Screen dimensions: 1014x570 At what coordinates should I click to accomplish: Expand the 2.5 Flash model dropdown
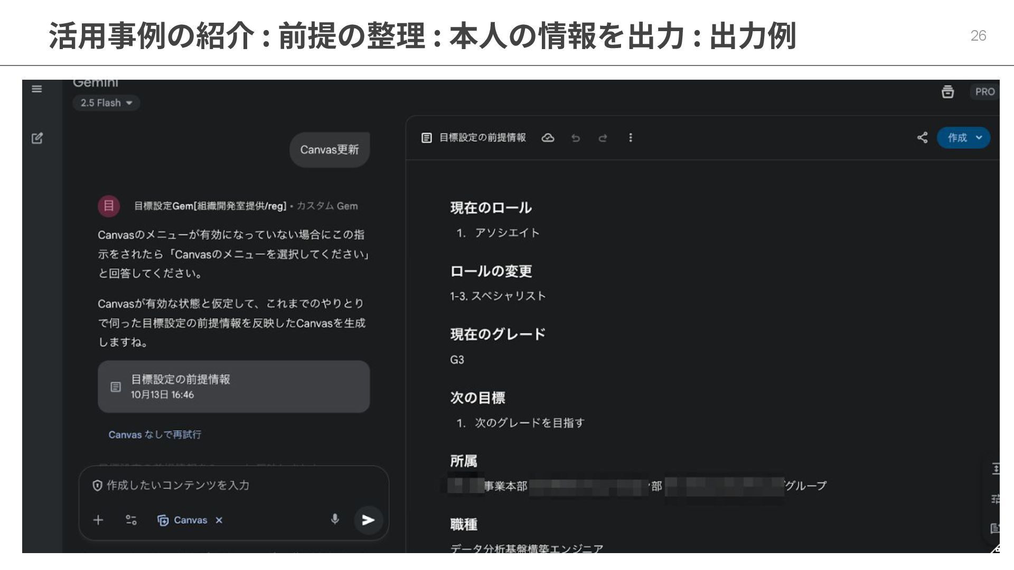pyautogui.click(x=106, y=103)
